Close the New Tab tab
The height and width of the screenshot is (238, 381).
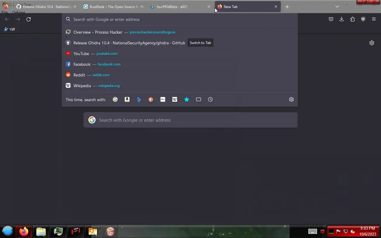click(276, 7)
